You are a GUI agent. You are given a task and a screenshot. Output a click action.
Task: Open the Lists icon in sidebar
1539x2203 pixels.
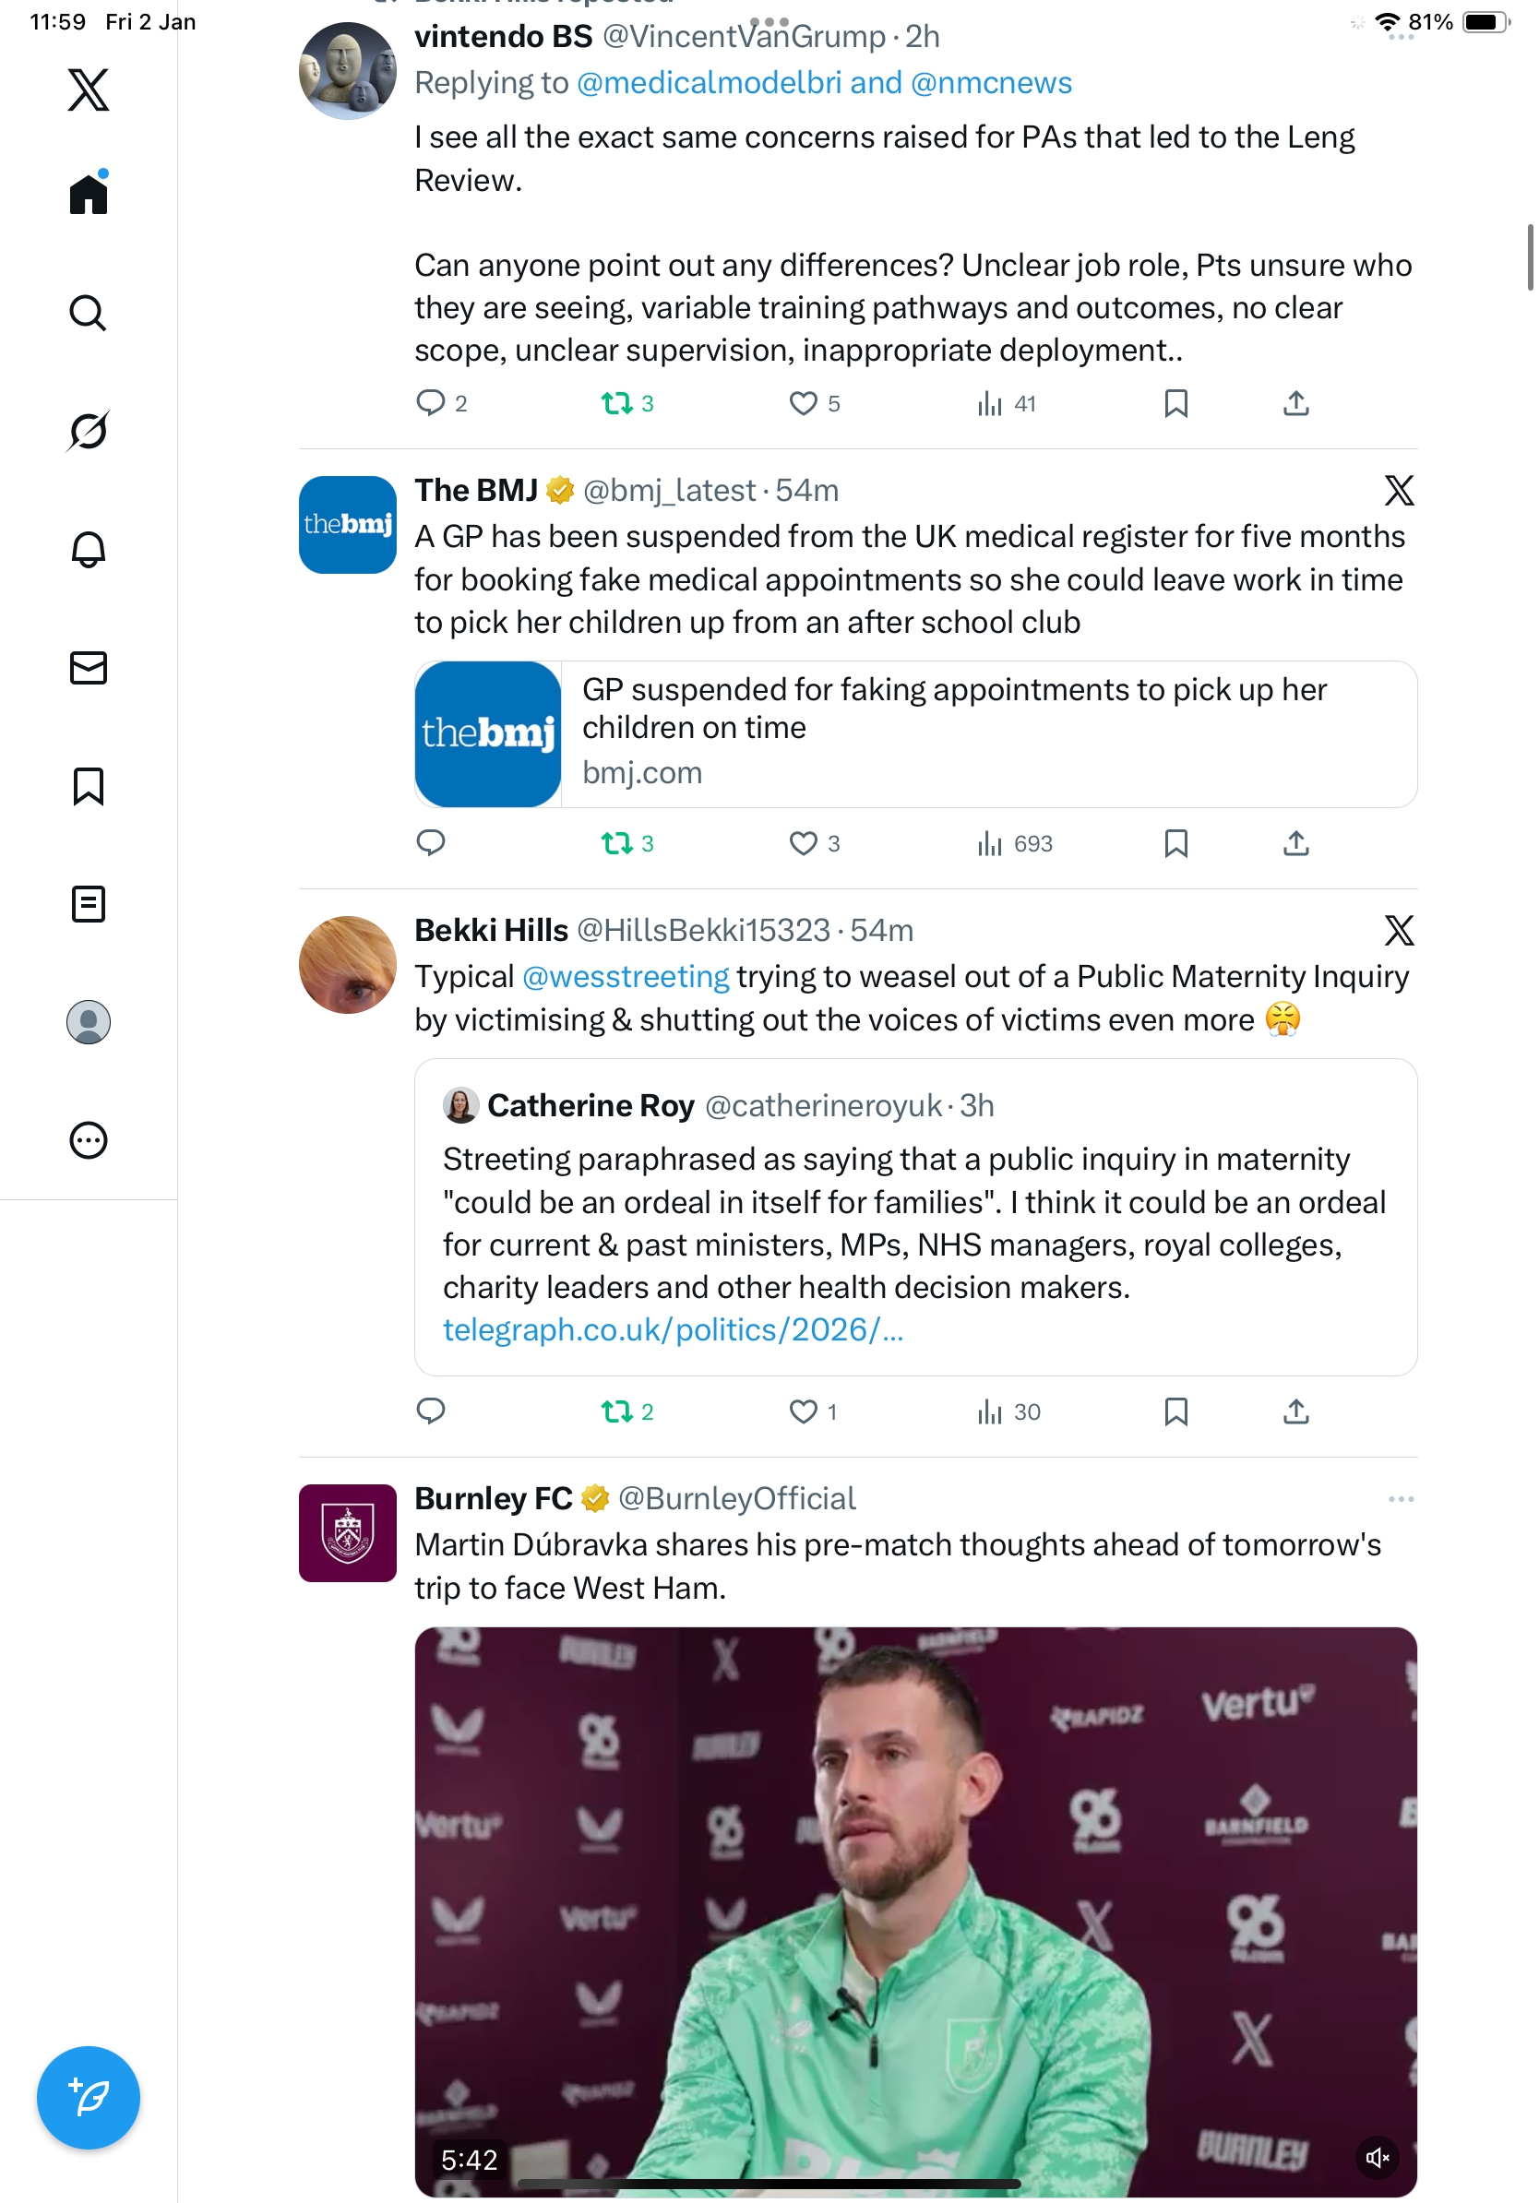[89, 904]
